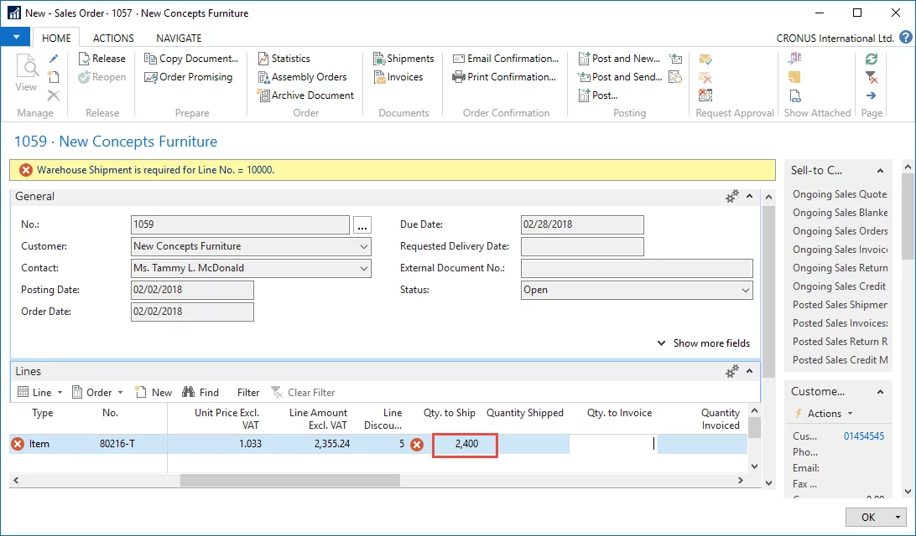Click the Assembly Orders icon
Viewport: 916px width, 536px height.
(264, 77)
